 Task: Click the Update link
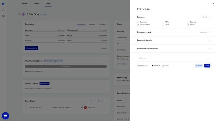(104, 48)
